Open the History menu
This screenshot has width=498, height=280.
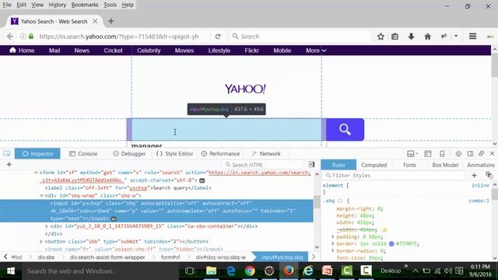(x=57, y=5)
